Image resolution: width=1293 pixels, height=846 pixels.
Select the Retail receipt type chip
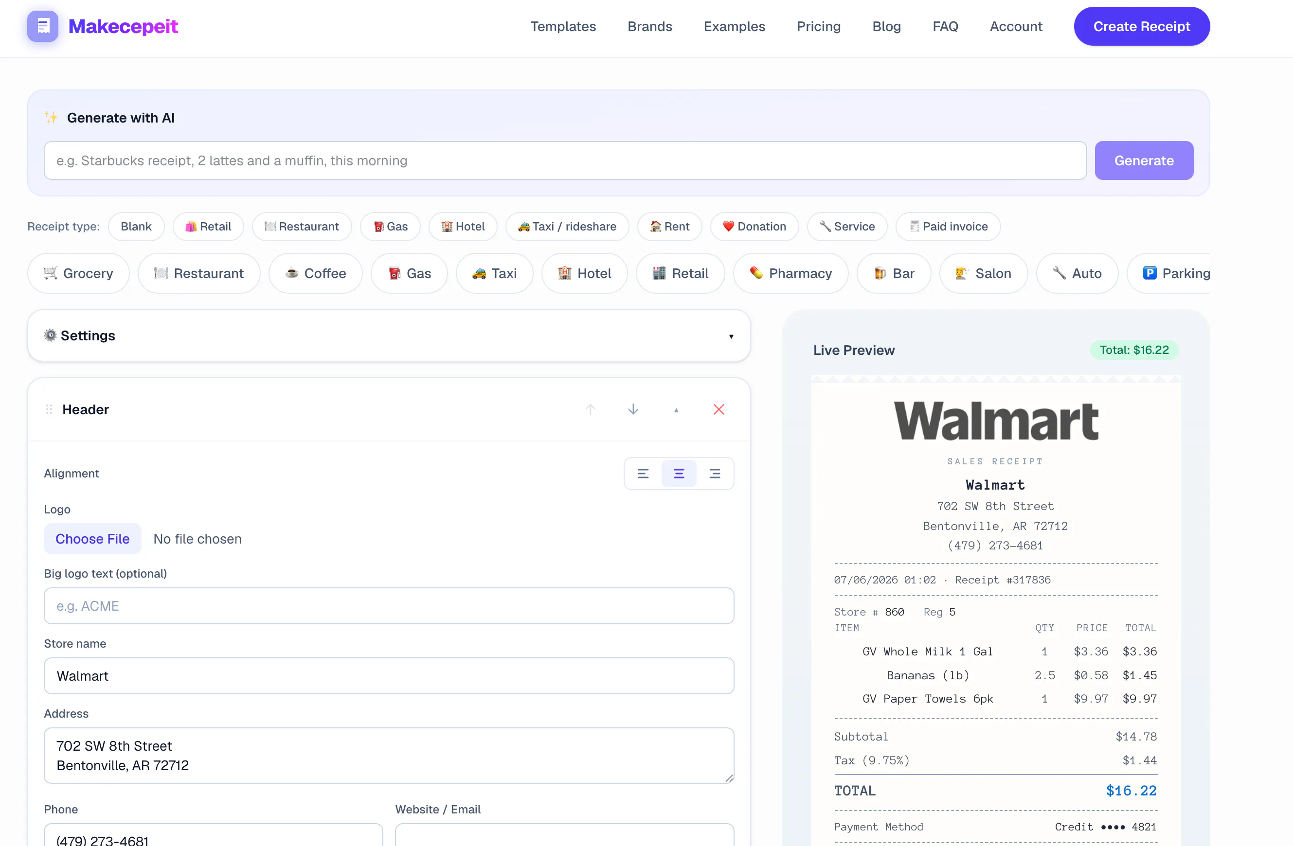coord(208,227)
